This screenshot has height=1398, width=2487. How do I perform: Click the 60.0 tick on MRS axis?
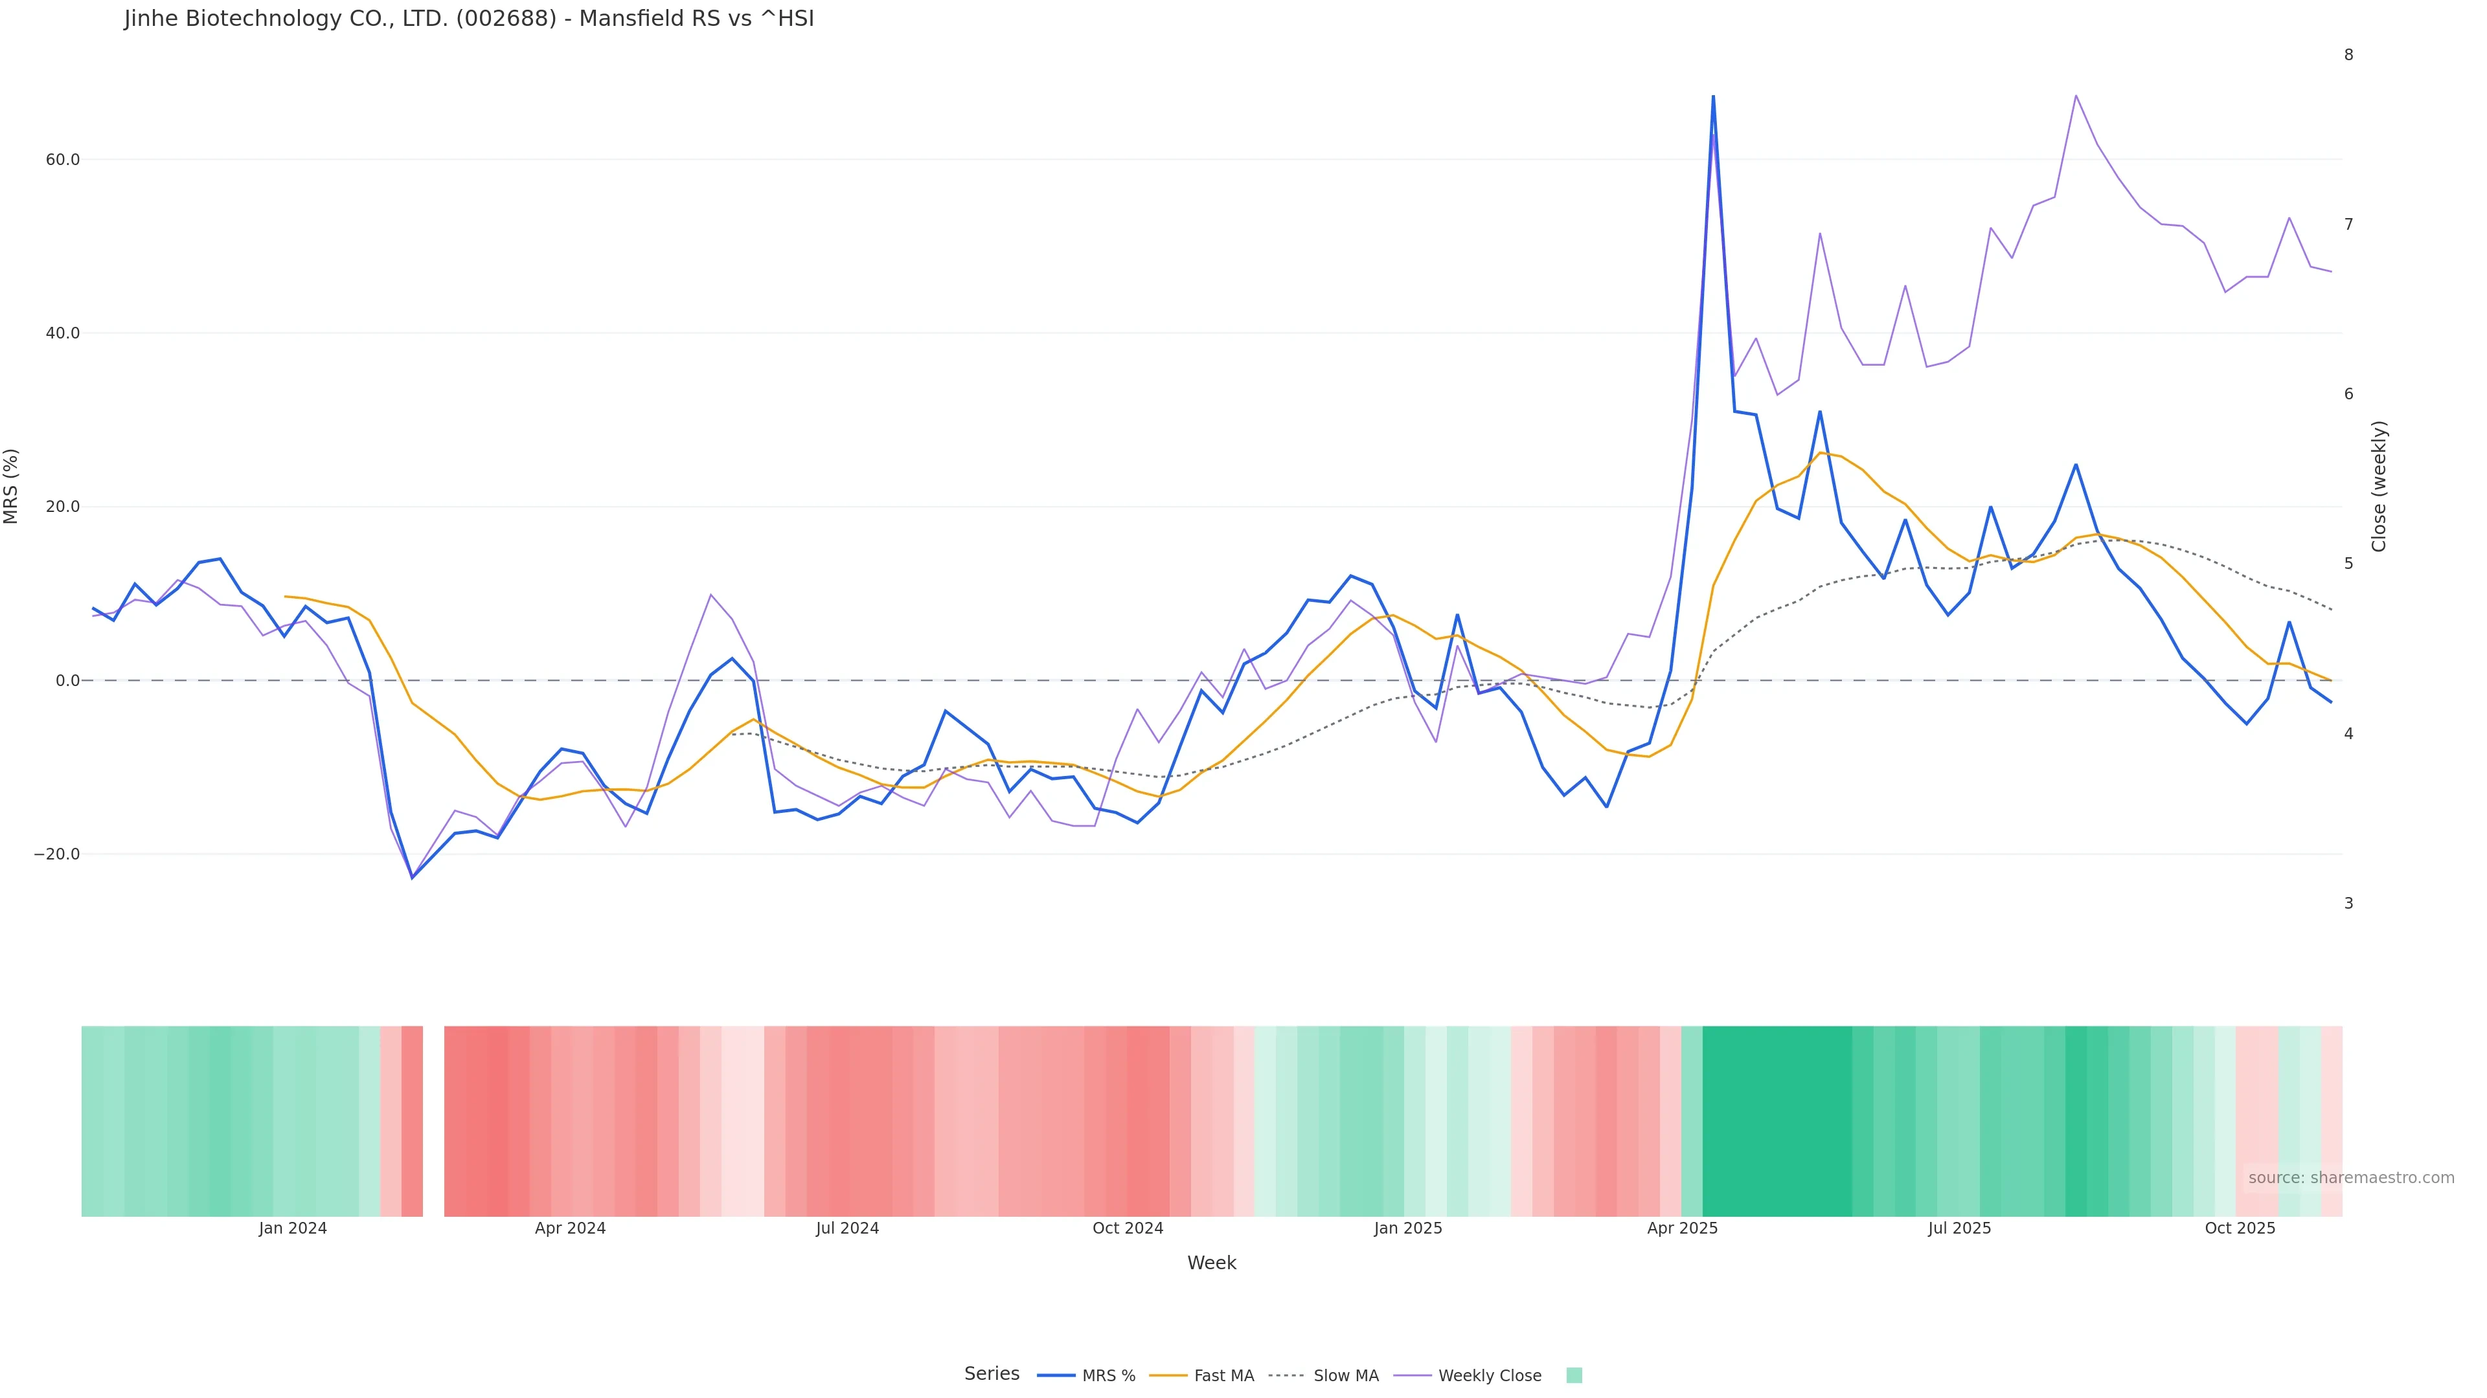(x=62, y=159)
